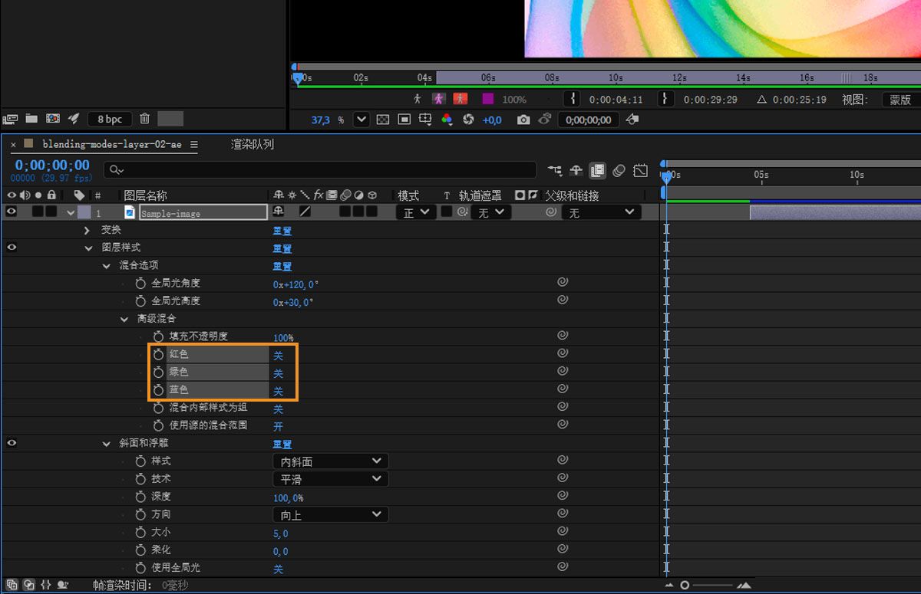Show last snapshot icon
Screen dimensions: 921x594
coord(545,120)
